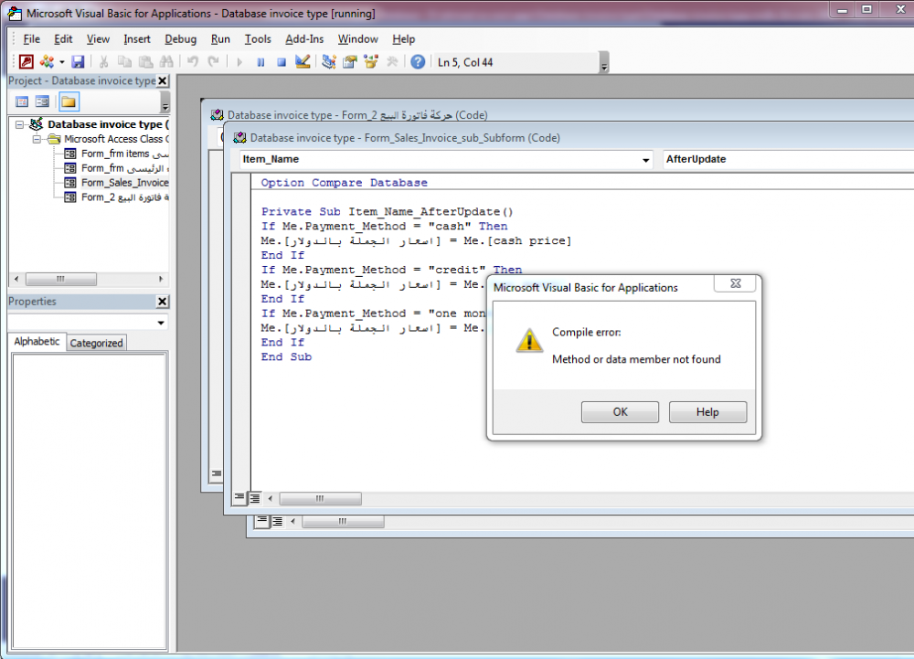Click the "Option Compare Database" line

[345, 183]
